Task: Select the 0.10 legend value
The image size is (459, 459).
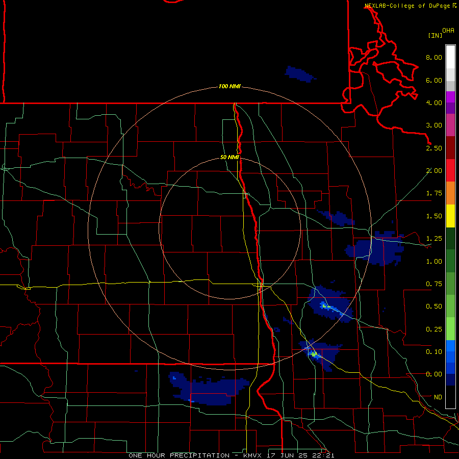Action: (x=434, y=352)
